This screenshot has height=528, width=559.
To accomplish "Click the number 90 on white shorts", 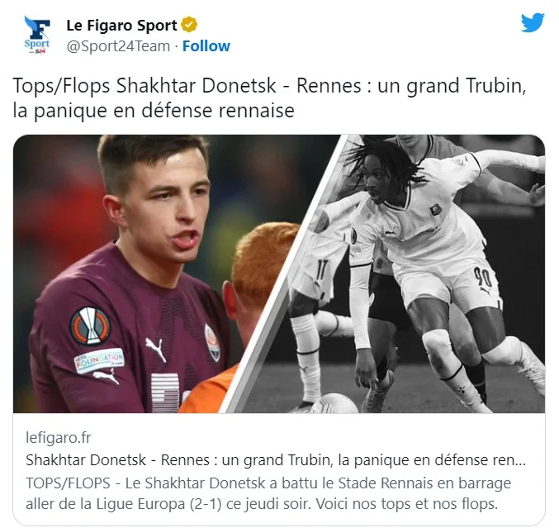I will pos(483,277).
